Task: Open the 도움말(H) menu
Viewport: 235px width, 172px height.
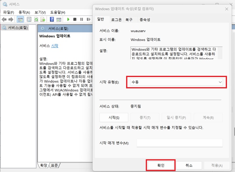Action: [x=58, y=12]
